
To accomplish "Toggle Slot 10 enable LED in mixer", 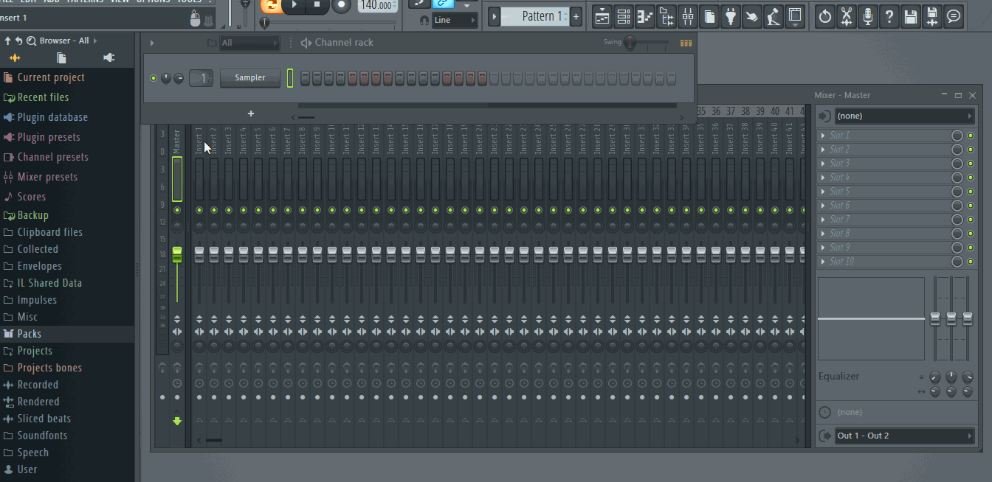I will coord(971,262).
